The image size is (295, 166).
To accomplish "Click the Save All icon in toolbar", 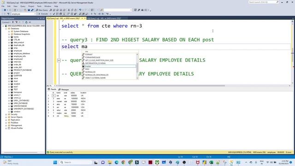I will (32, 10).
